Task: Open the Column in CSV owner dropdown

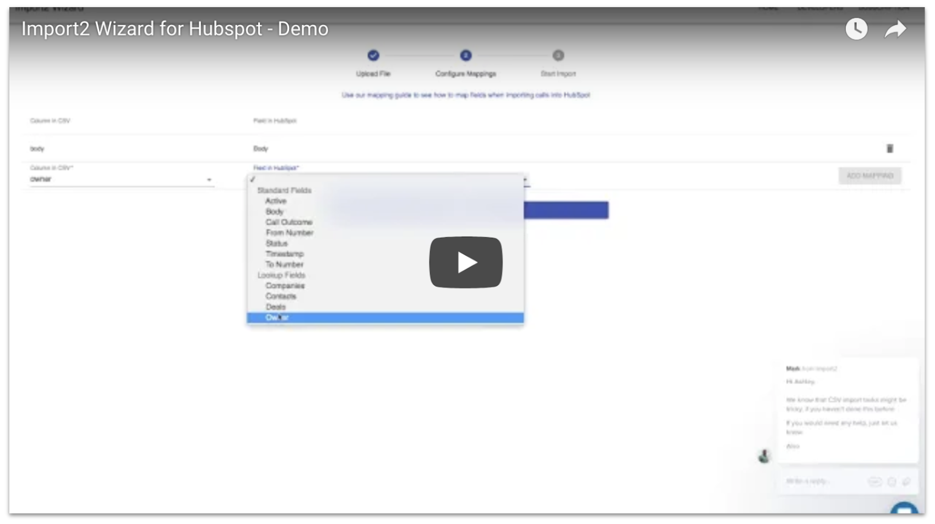Action: tap(121, 179)
